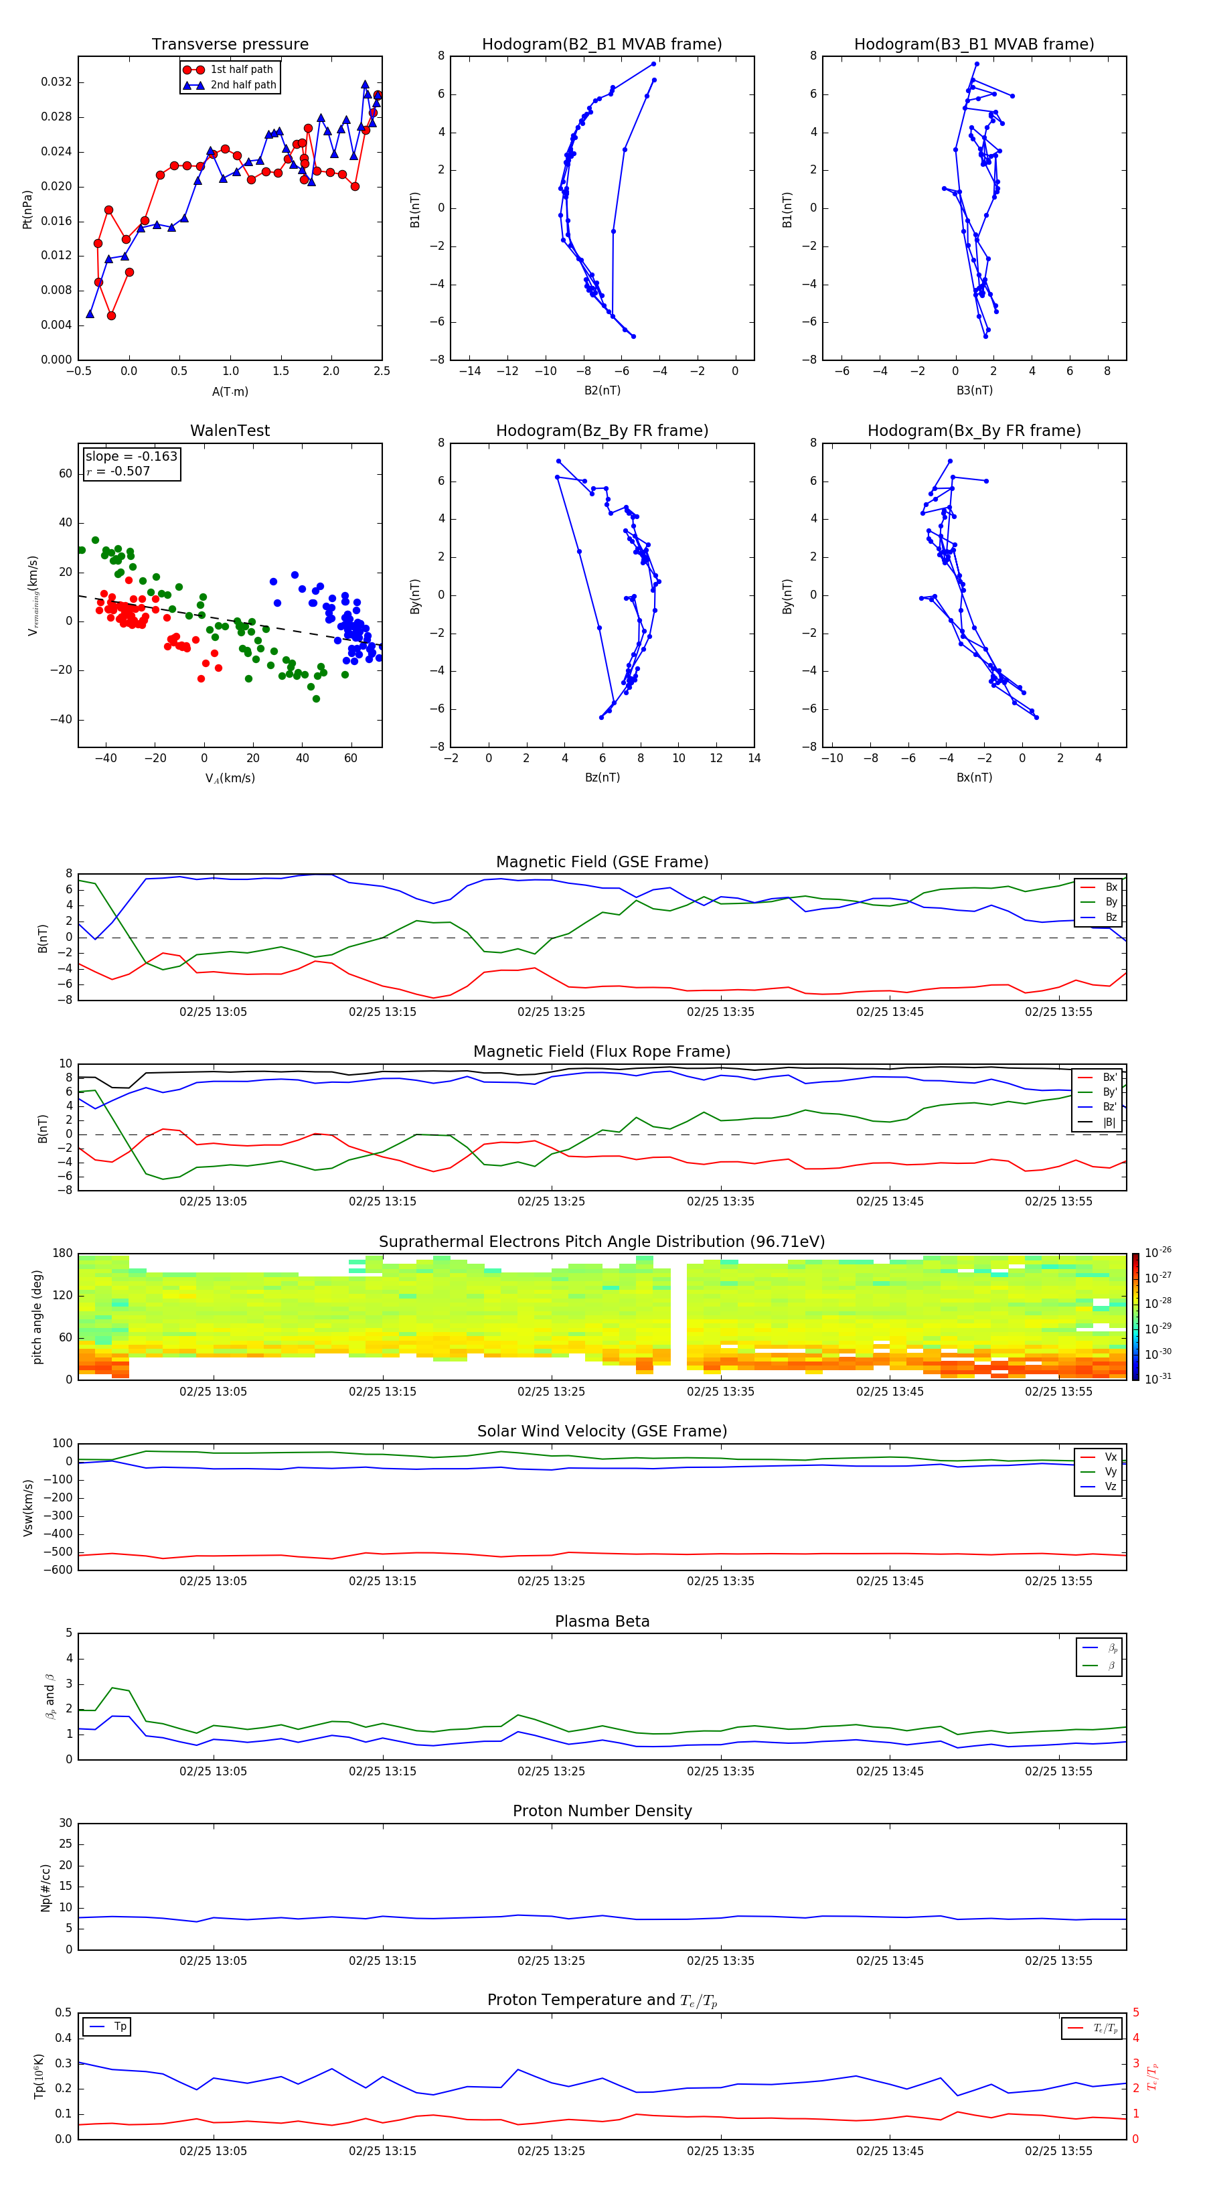Click '2nd half path' legend entry
Screen dimensions: 1205x2210
[x=230, y=85]
